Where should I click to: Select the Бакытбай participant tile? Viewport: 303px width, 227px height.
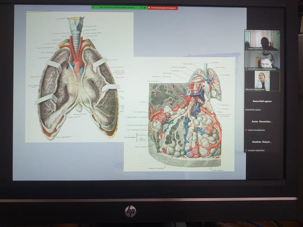click(262, 102)
